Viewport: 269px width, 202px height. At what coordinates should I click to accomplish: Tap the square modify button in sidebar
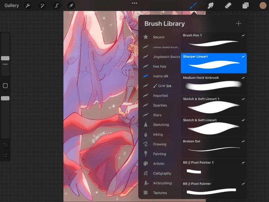coord(5,86)
